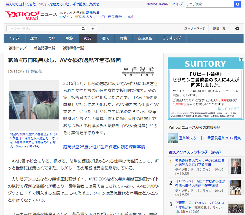Open link 超高学歴25歳女性が生活保護に頼る深刻事情
245x215 pixels.
(x=104, y=147)
